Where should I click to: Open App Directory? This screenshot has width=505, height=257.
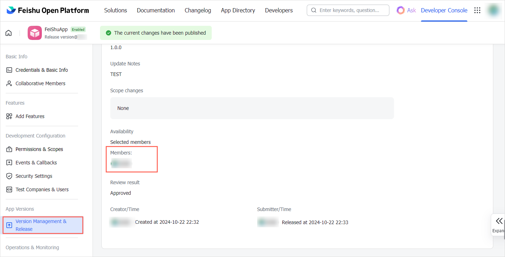pyautogui.click(x=238, y=11)
